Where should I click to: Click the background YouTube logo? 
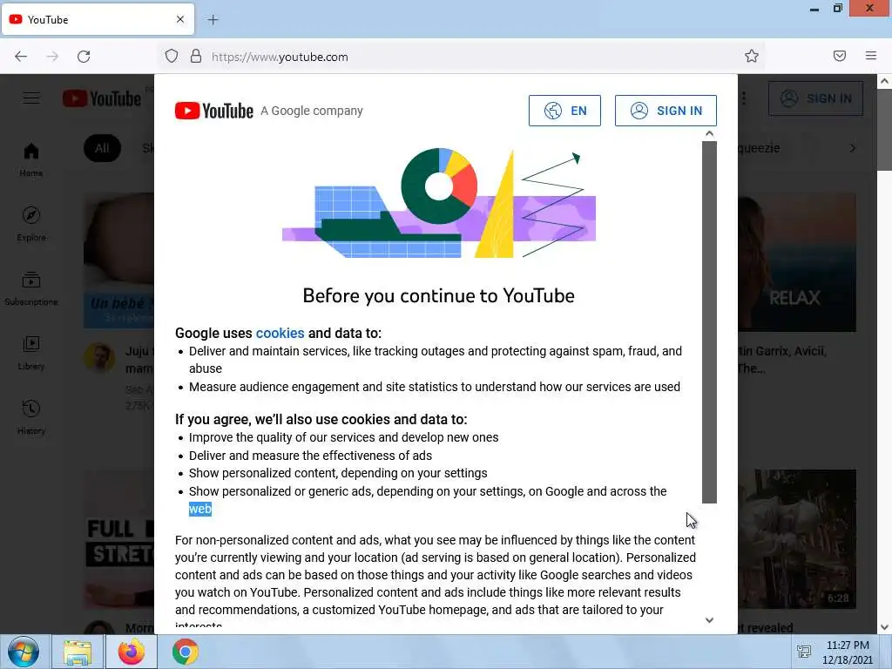point(102,98)
